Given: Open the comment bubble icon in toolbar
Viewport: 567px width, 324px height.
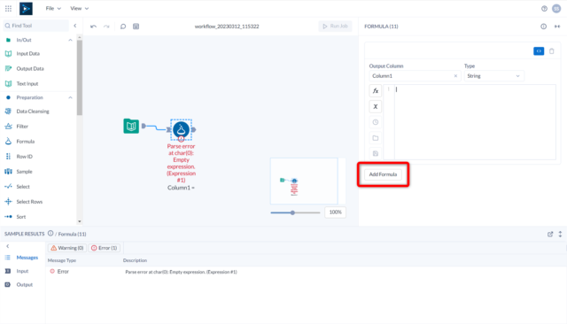Looking at the screenshot, I should (x=123, y=27).
